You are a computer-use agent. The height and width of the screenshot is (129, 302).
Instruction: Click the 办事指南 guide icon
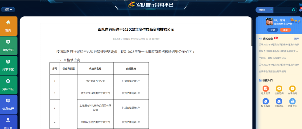(292, 89)
